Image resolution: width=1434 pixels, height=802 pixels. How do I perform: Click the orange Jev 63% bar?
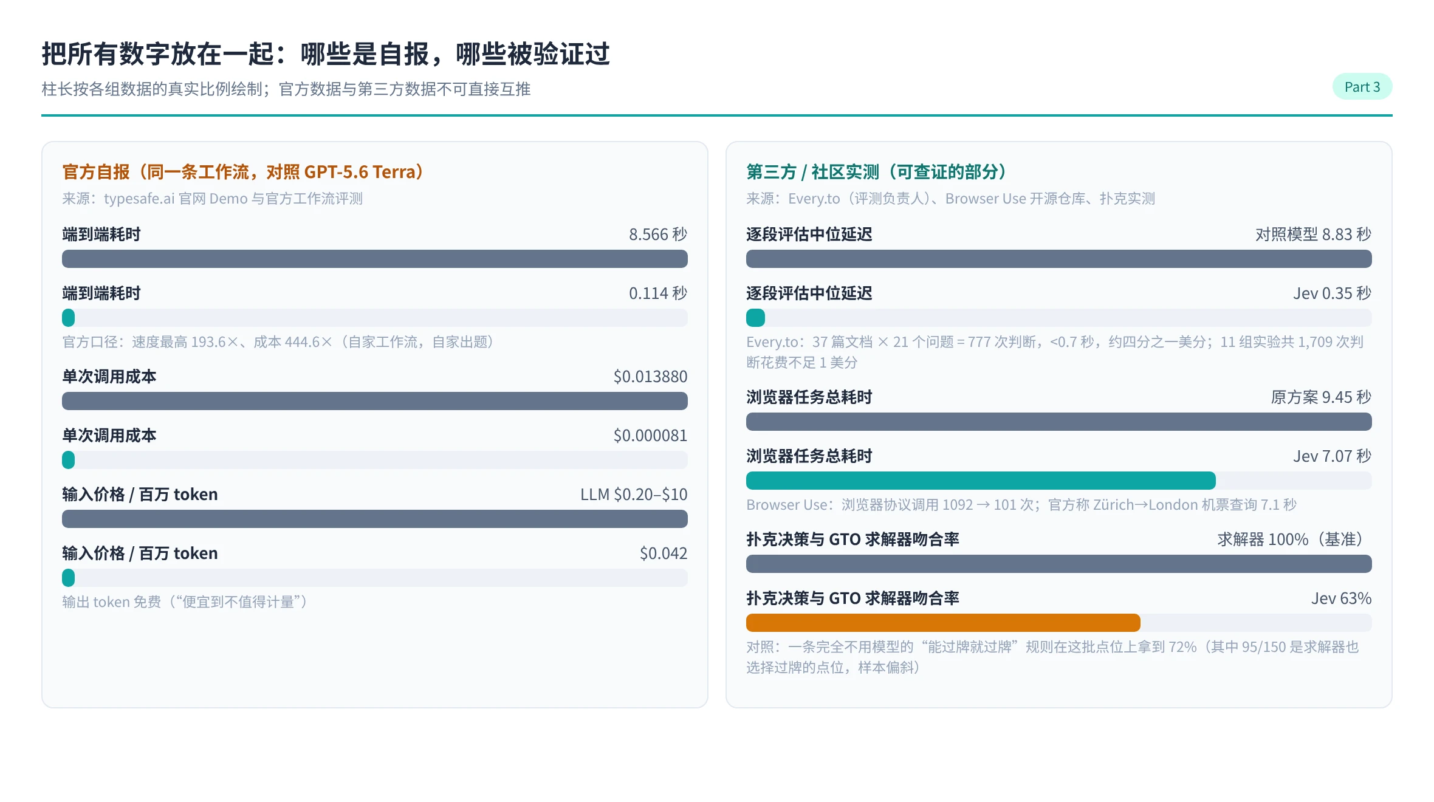[943, 623]
